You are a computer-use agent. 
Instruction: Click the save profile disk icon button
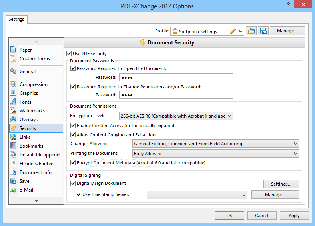click(x=263, y=31)
